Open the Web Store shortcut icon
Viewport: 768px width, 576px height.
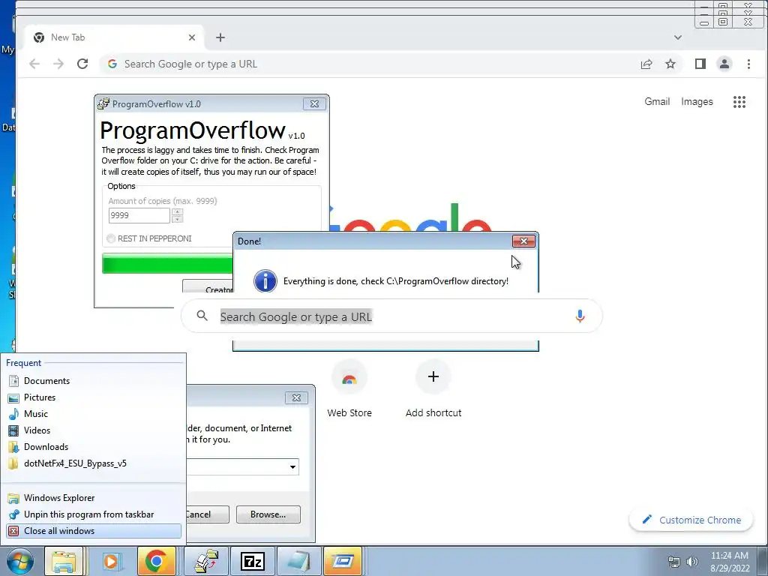[349, 378]
